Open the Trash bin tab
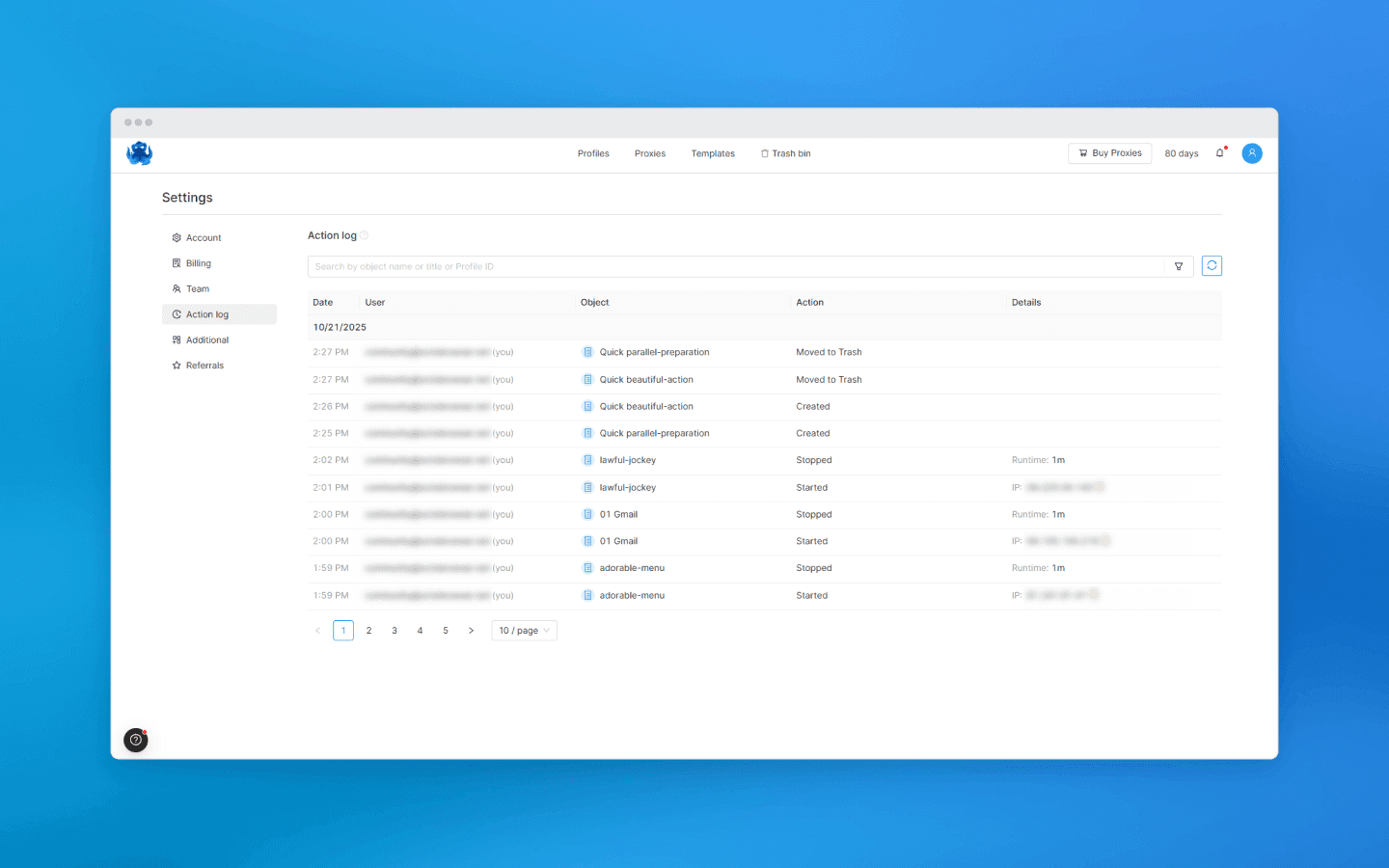This screenshot has width=1389, height=868. (x=785, y=153)
